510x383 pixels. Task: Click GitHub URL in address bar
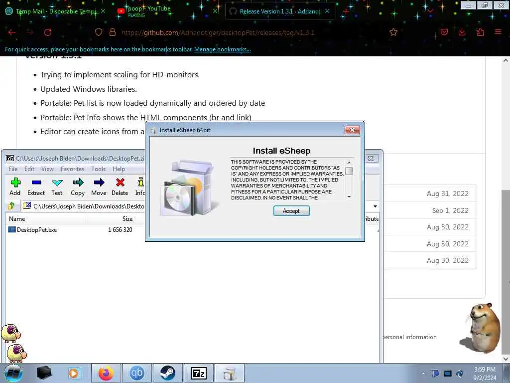tap(218, 32)
